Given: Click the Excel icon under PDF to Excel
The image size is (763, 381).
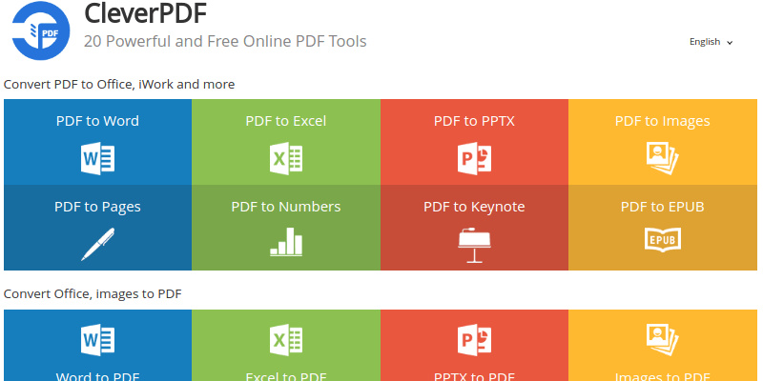Looking at the screenshot, I should (286, 158).
